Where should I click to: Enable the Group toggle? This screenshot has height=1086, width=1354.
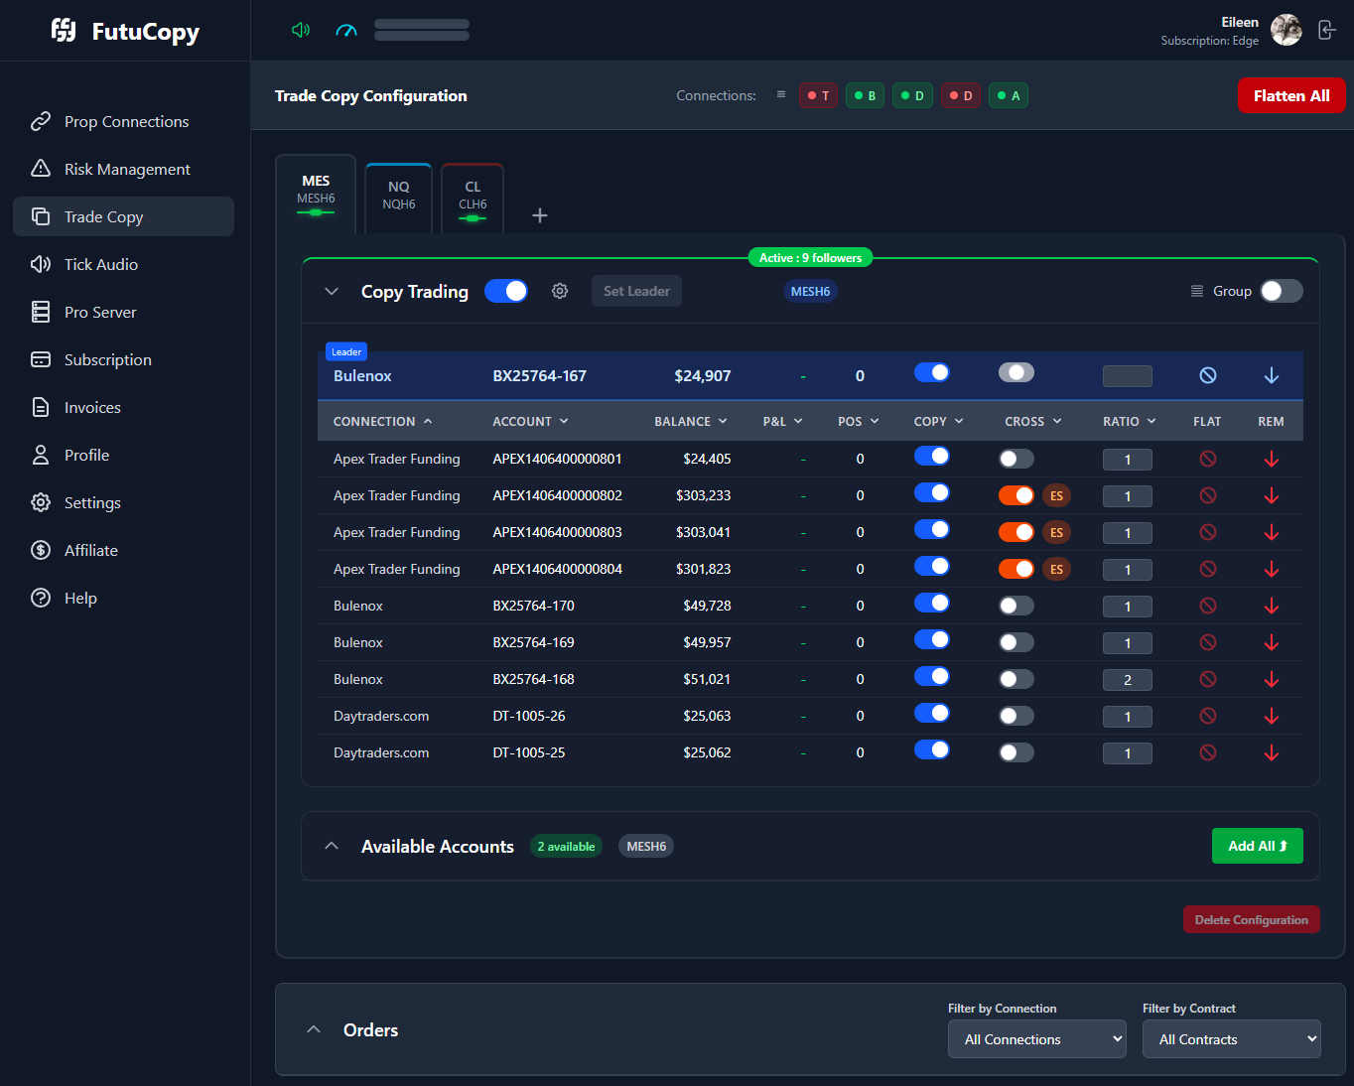tap(1281, 290)
